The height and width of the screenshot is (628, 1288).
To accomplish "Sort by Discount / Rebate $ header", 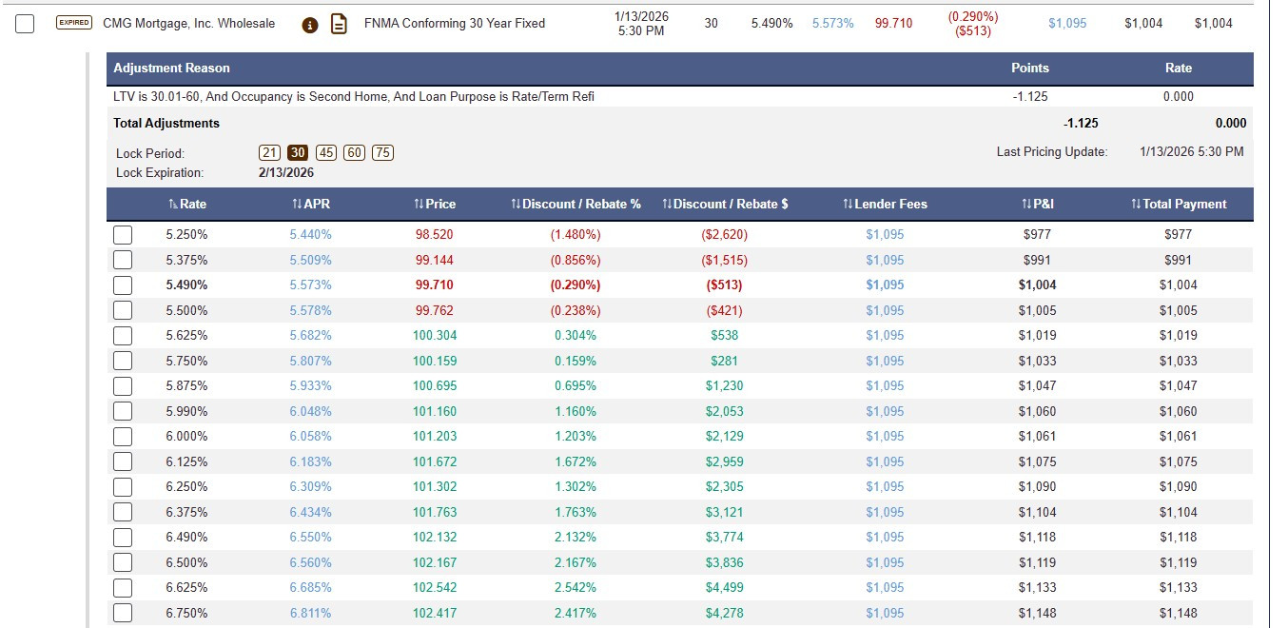I will coord(725,204).
